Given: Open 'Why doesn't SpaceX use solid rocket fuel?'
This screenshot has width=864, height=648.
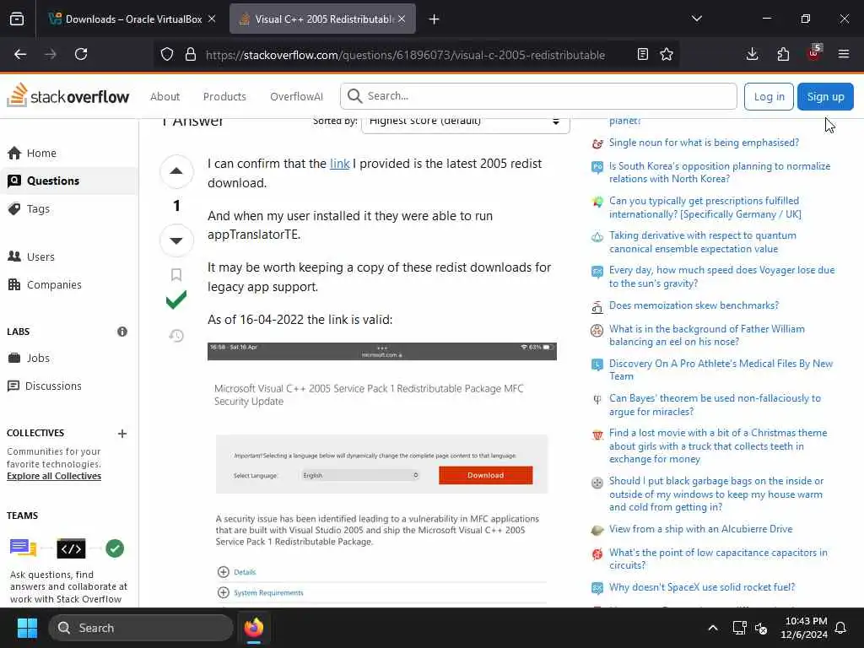Looking at the screenshot, I should pyautogui.click(x=702, y=587).
